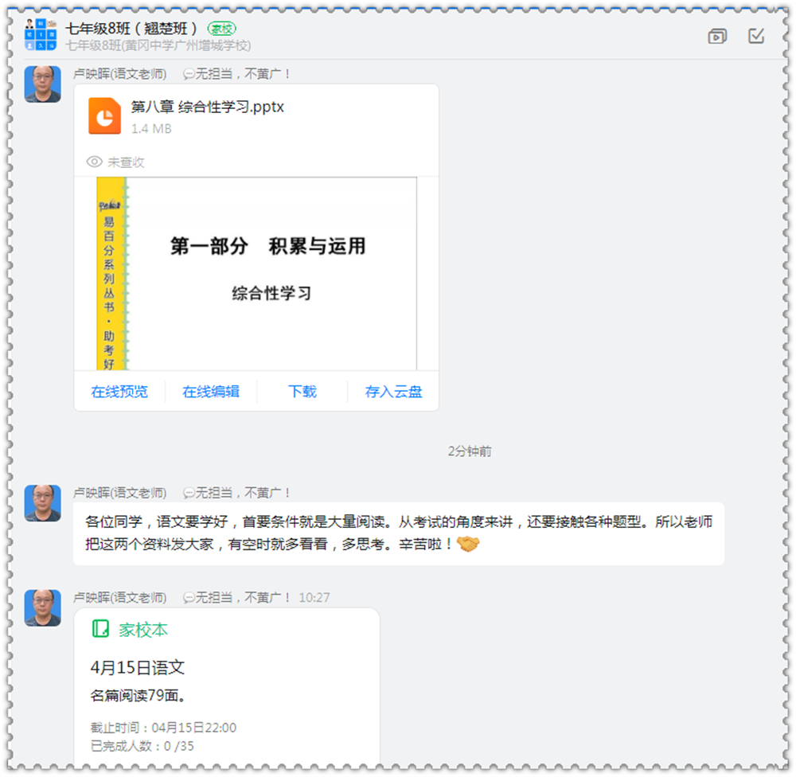Open the checkmark task icon in header
This screenshot has height=777, width=796.
[x=756, y=36]
